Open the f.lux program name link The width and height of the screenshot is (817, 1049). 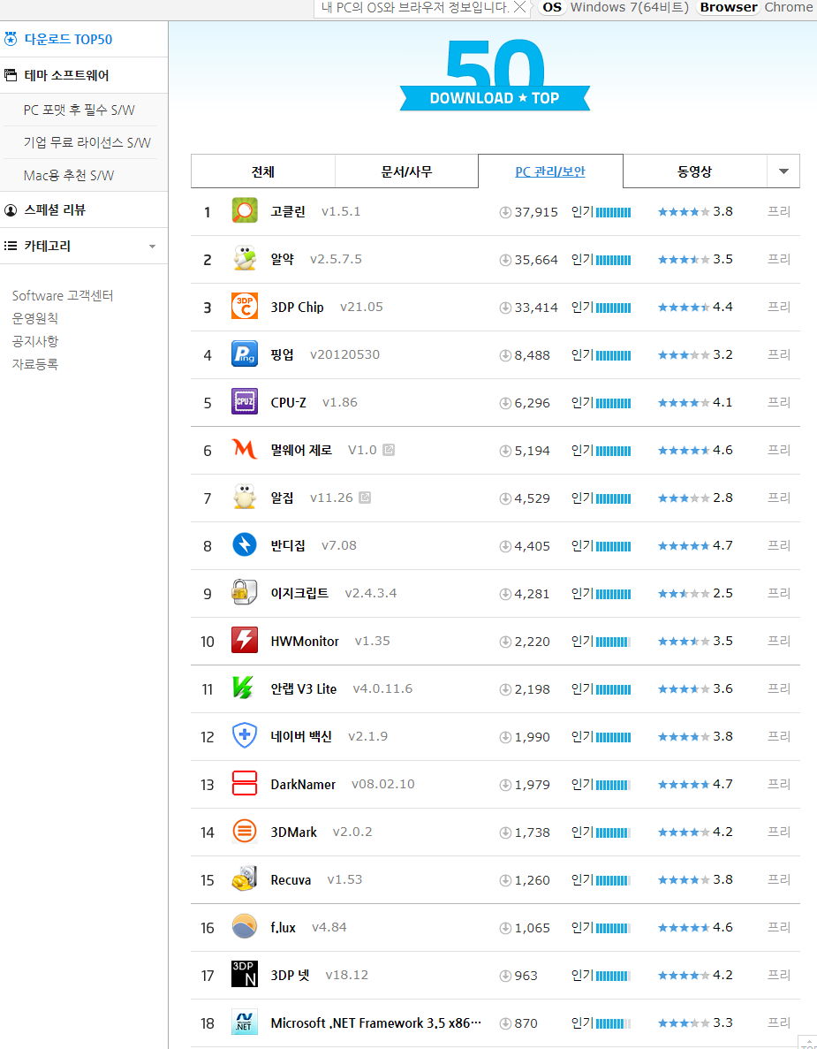[283, 927]
